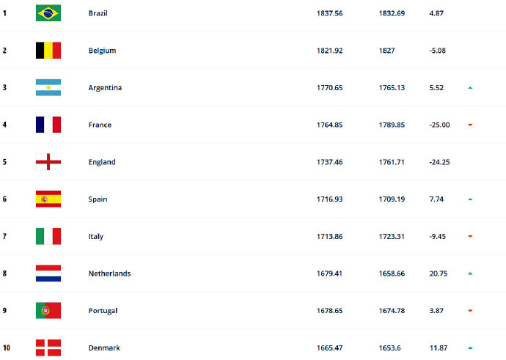506x360 pixels.
Task: Select the England team name
Action: pyautogui.click(x=101, y=162)
